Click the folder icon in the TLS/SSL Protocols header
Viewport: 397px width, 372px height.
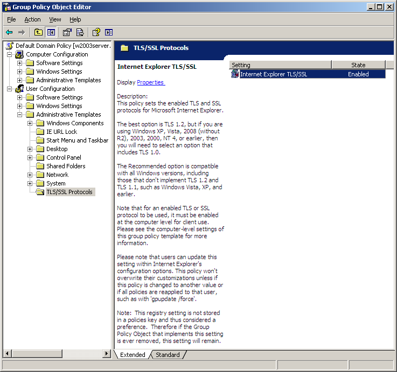point(124,48)
